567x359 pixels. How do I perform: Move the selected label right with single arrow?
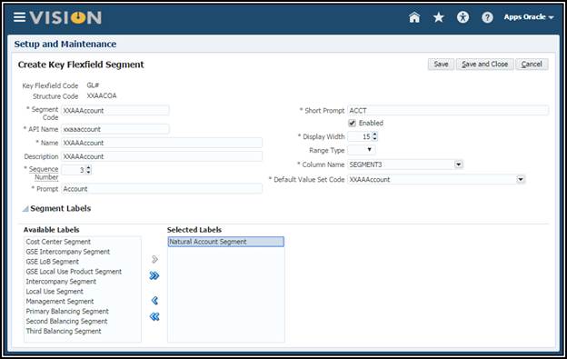coord(154,259)
